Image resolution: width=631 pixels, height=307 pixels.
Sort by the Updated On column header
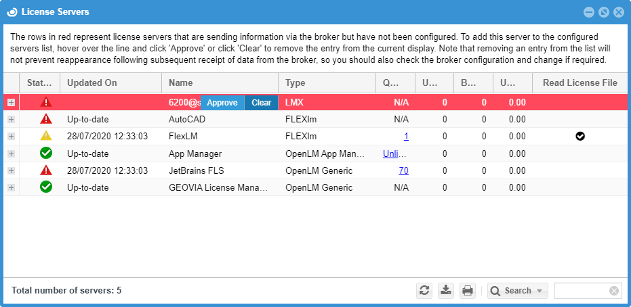coord(110,82)
